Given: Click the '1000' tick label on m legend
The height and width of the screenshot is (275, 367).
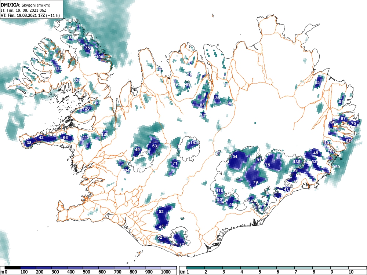Looking at the screenshot, I should [166, 272].
